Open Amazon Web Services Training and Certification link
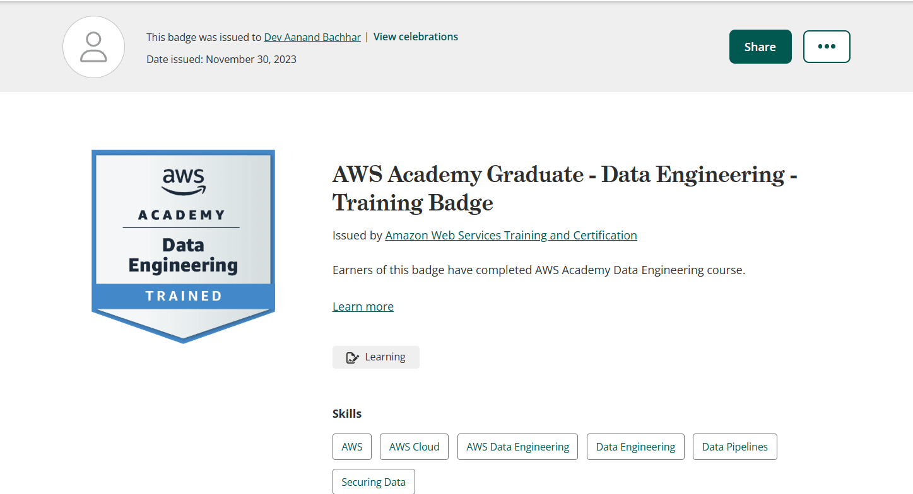 (x=511, y=236)
